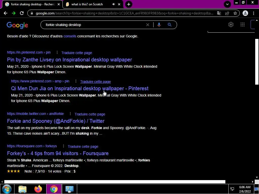Go to Google homepage via logo
The width and height of the screenshot is (259, 194).
[x=17, y=26]
